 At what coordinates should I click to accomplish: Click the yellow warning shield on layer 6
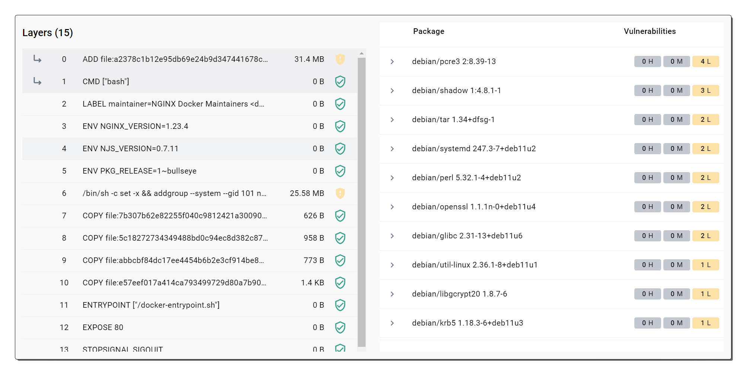coord(340,193)
